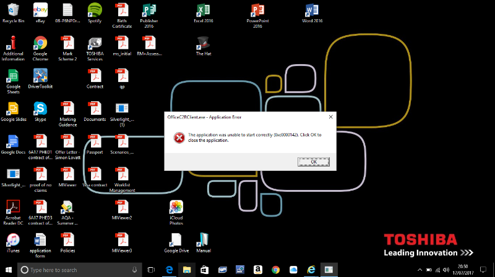Screen dimensions: 495x277
Task: Open Internet Explorer from the taskbar
Action: click(311, 270)
